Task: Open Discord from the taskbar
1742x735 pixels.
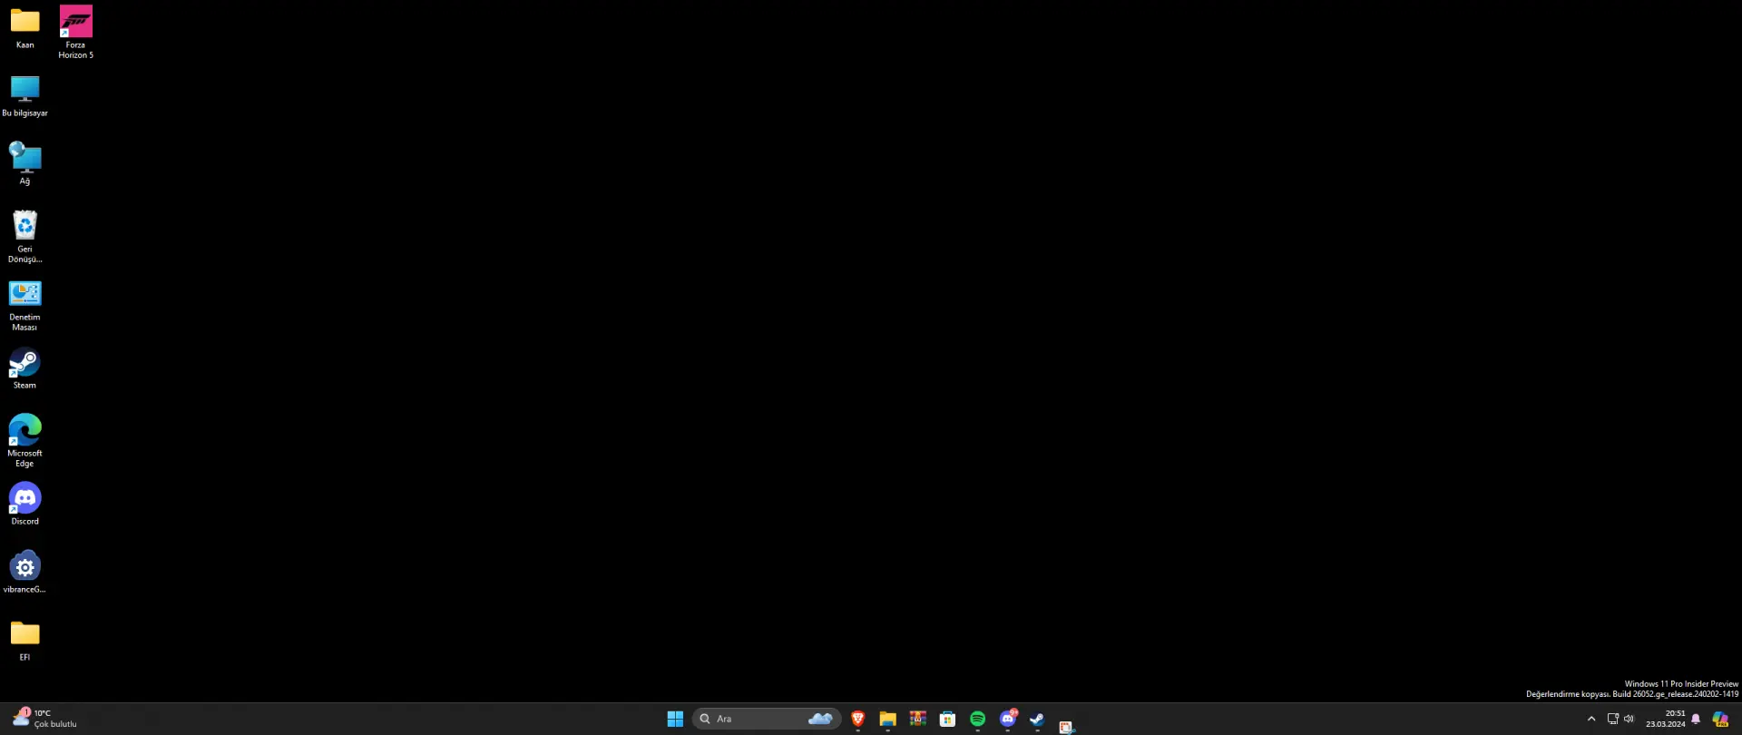Action: [1008, 719]
